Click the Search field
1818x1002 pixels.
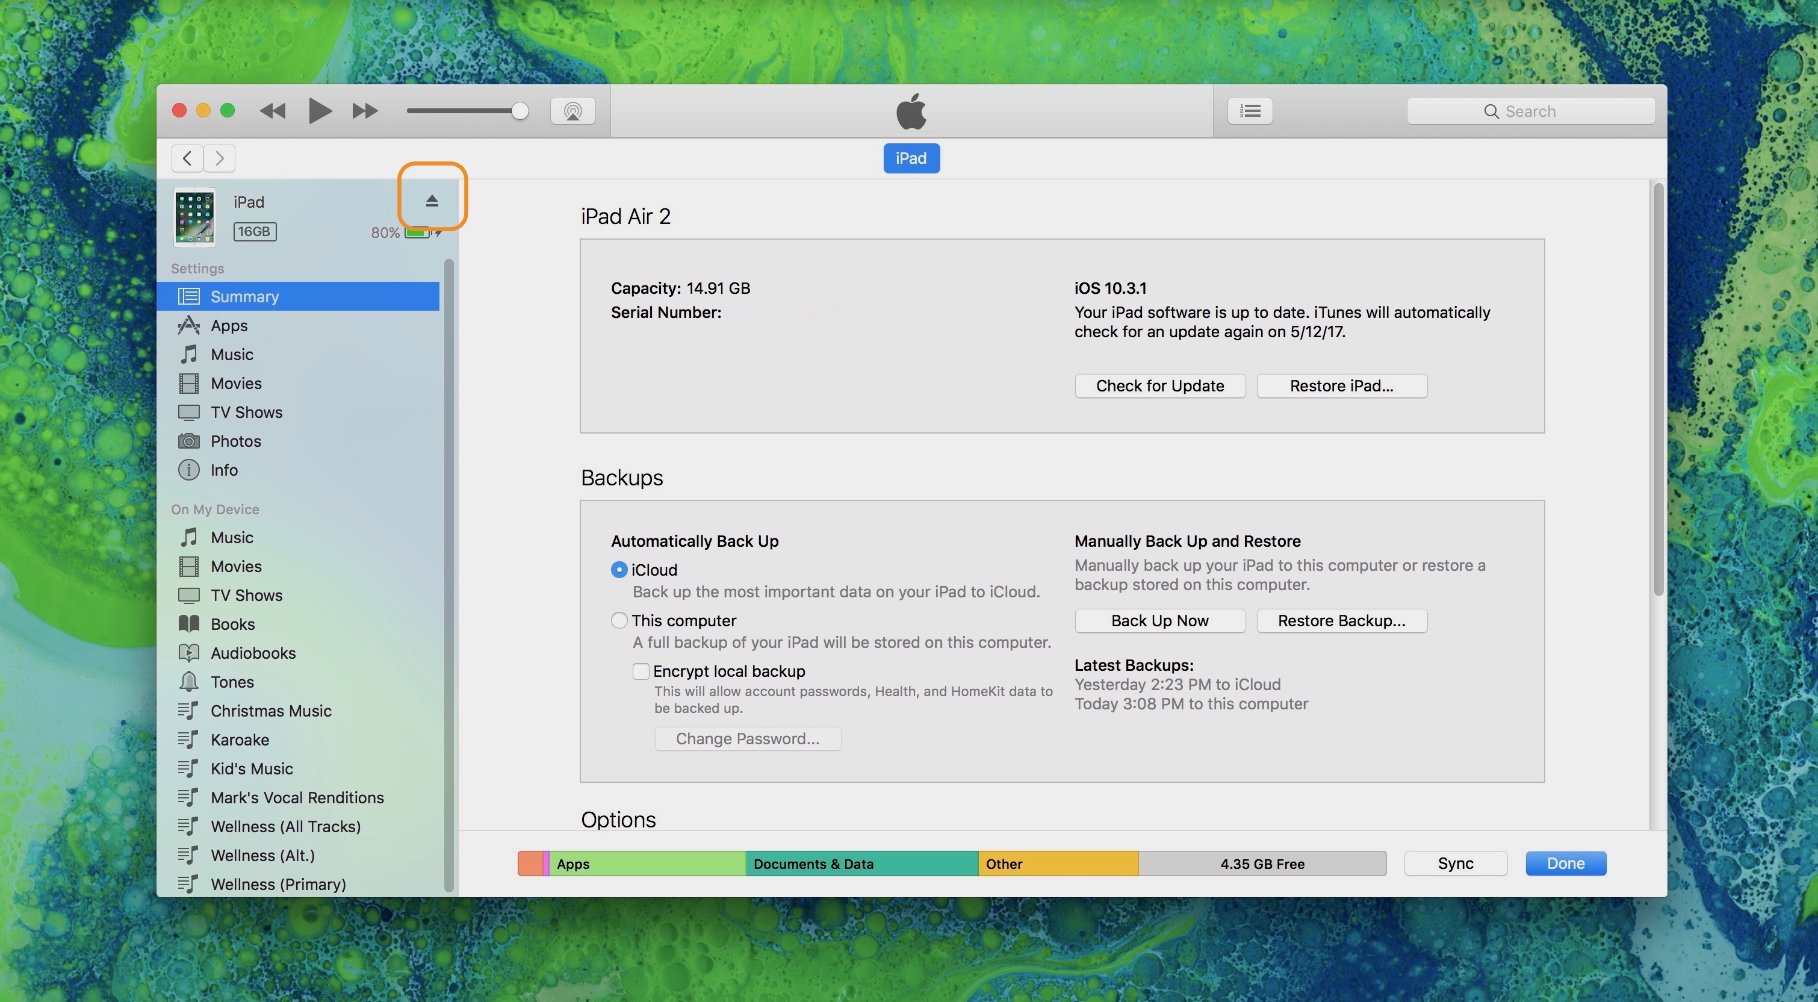(x=1530, y=111)
